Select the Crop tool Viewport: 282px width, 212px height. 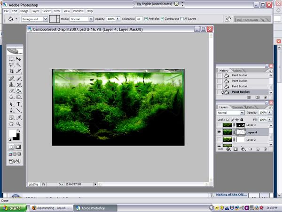coord(11,71)
